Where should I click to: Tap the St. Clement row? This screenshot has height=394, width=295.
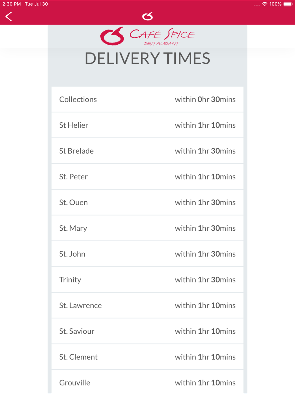tap(147, 357)
